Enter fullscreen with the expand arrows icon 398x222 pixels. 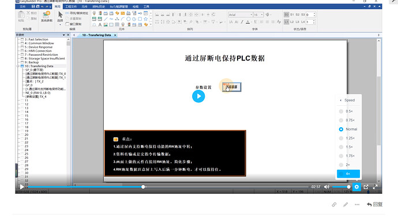(375, 187)
